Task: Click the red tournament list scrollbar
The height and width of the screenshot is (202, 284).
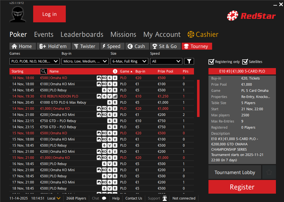Action: click(198, 98)
